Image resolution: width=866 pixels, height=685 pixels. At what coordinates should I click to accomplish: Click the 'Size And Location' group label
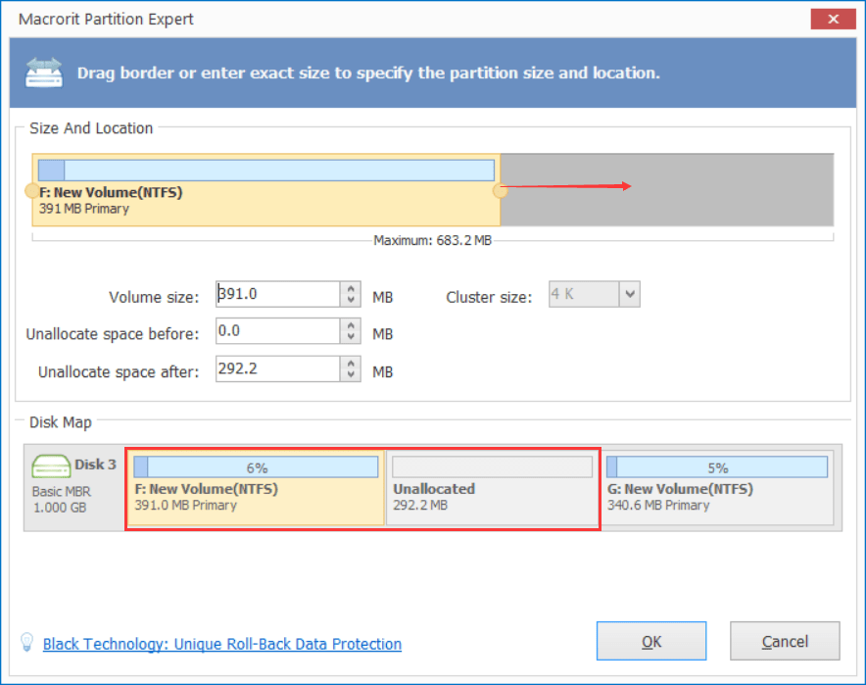[91, 128]
